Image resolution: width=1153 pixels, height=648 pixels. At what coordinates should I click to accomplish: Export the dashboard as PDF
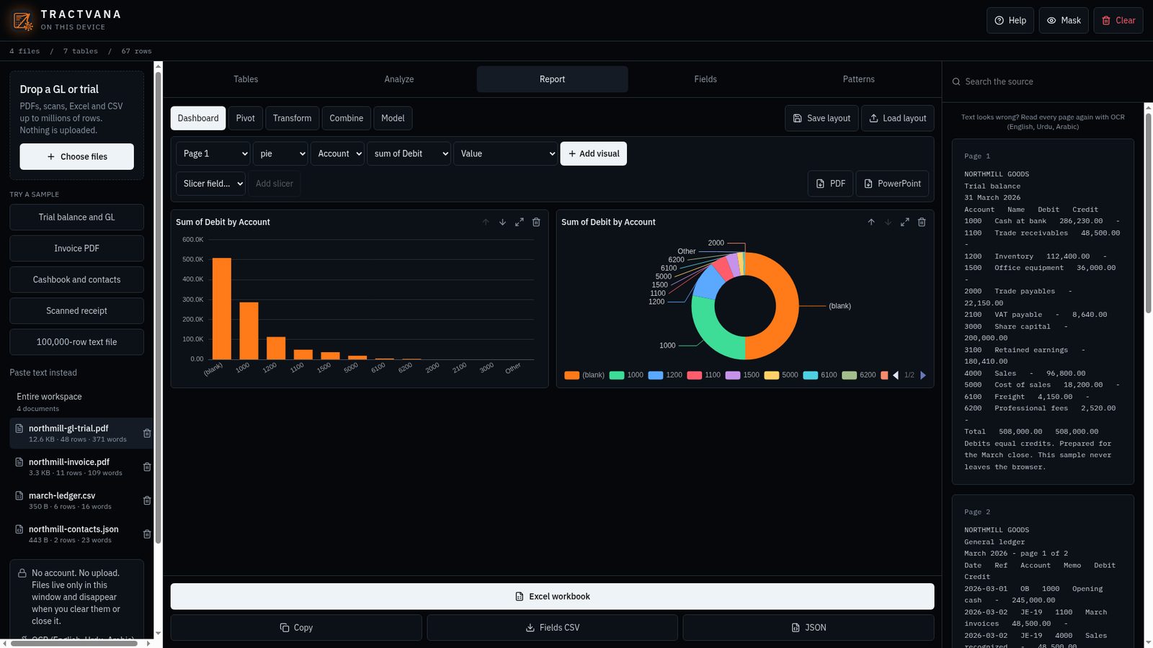tap(831, 184)
